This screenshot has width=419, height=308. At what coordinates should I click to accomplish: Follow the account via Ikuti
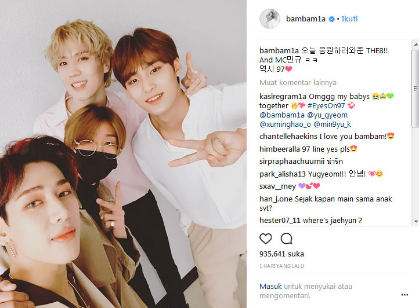[x=349, y=19]
